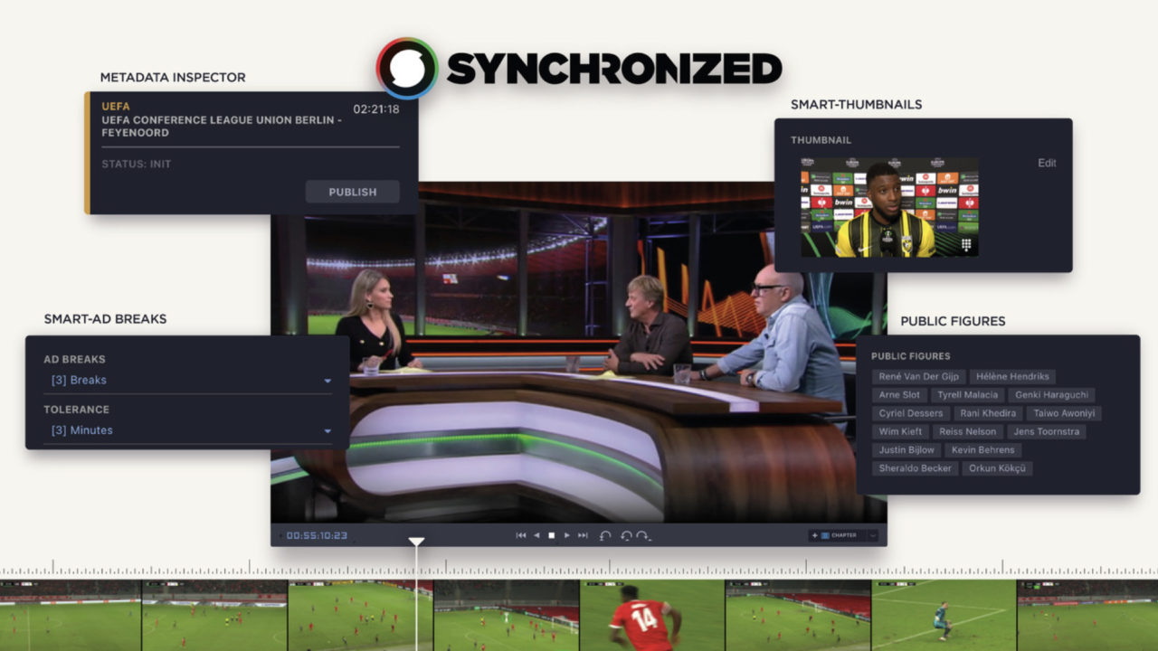This screenshot has width=1158, height=651.
Task: Select the skip-to-start playback icon
Action: 521,534
